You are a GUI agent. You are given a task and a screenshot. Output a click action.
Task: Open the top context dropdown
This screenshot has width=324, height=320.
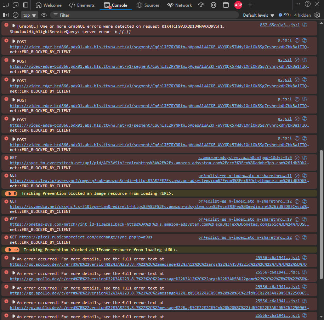pyautogui.click(x=29, y=15)
